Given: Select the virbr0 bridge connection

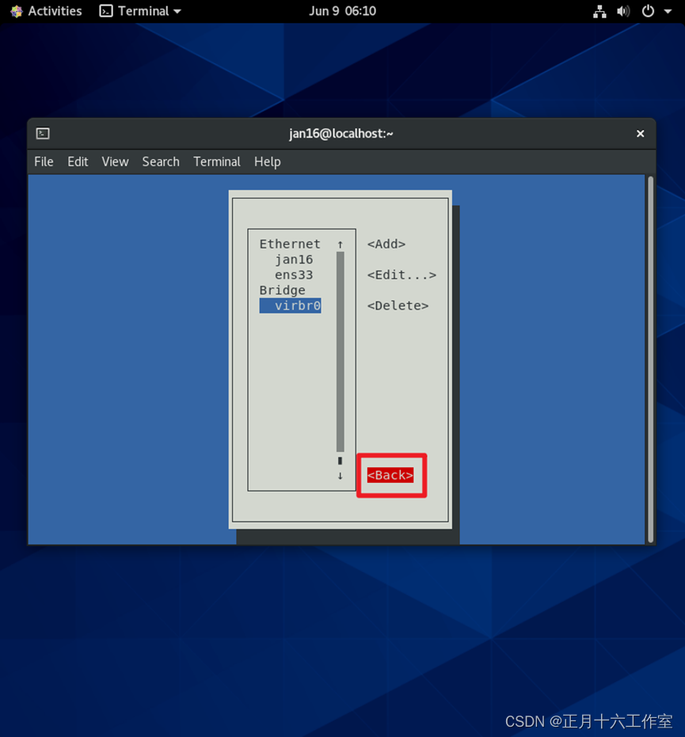Looking at the screenshot, I should tap(290, 306).
